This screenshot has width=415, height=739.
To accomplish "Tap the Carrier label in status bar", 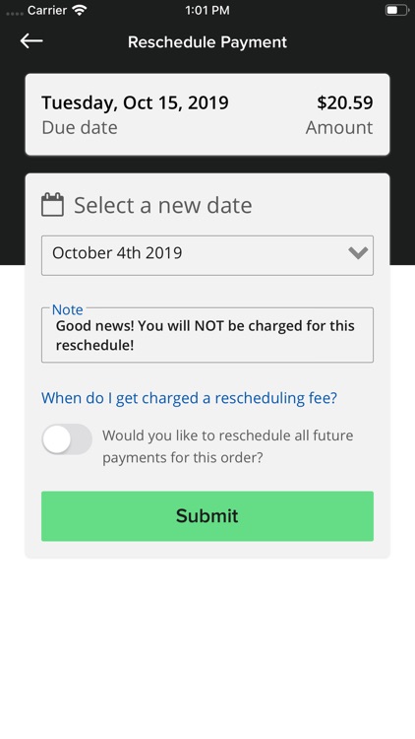I will pyautogui.click(x=47, y=11).
